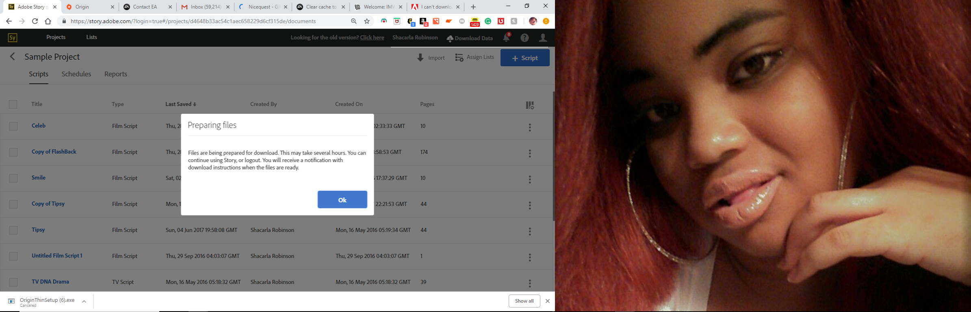Check the box for the Celeb script
Image resolution: width=971 pixels, height=312 pixels.
point(13,126)
